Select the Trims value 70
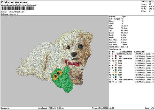Image resolution: width=155 pixels, height=110 pixels. pyautogui.click(x=122, y=24)
